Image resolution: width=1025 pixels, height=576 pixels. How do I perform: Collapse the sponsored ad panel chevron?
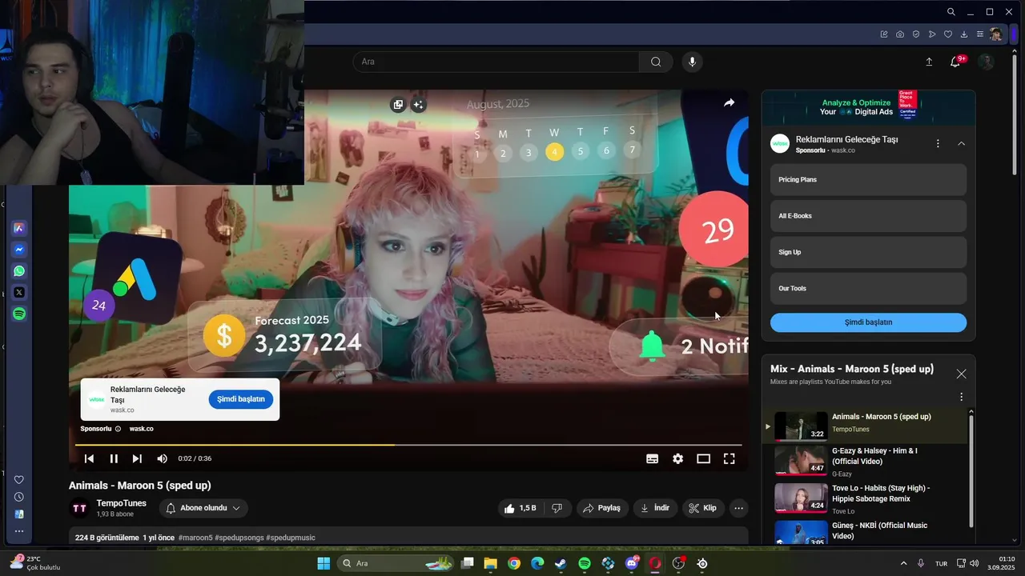click(x=962, y=144)
